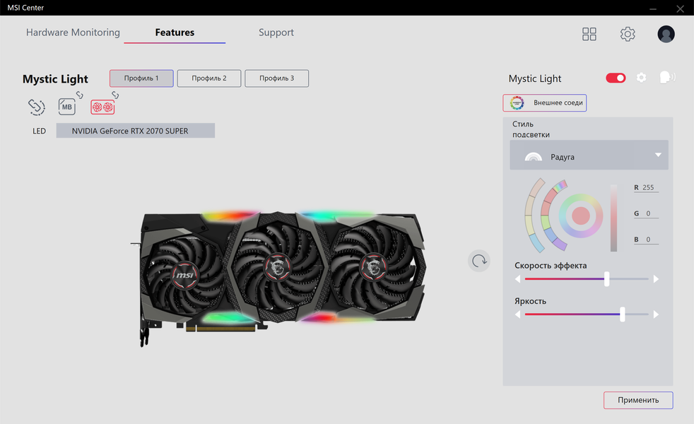The height and width of the screenshot is (424, 694).
Task: Click the Mystic Light heading on the left
Action: [55, 78]
